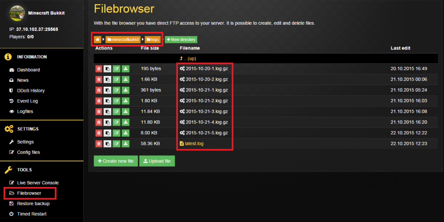Screen dimensions: 444x222
Task: Open the minecraftbukkit breadcrumb folder
Action: pyautogui.click(x=123, y=39)
